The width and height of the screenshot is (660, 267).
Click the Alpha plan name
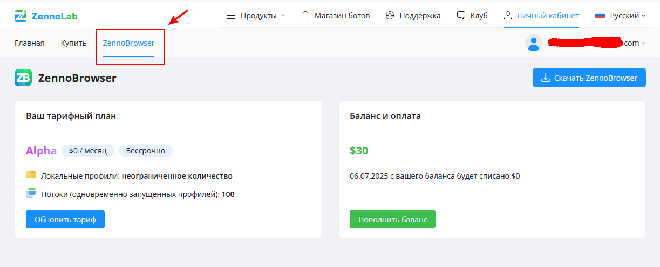41,151
